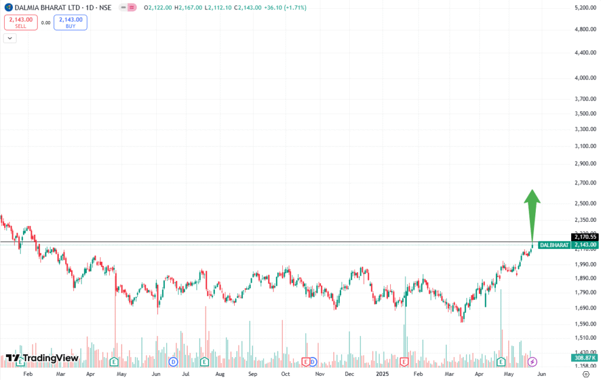Image resolution: width=601 pixels, height=380 pixels.
Task: Open the blue dividend D marker between Jun and Jul
Action: pyautogui.click(x=173, y=361)
